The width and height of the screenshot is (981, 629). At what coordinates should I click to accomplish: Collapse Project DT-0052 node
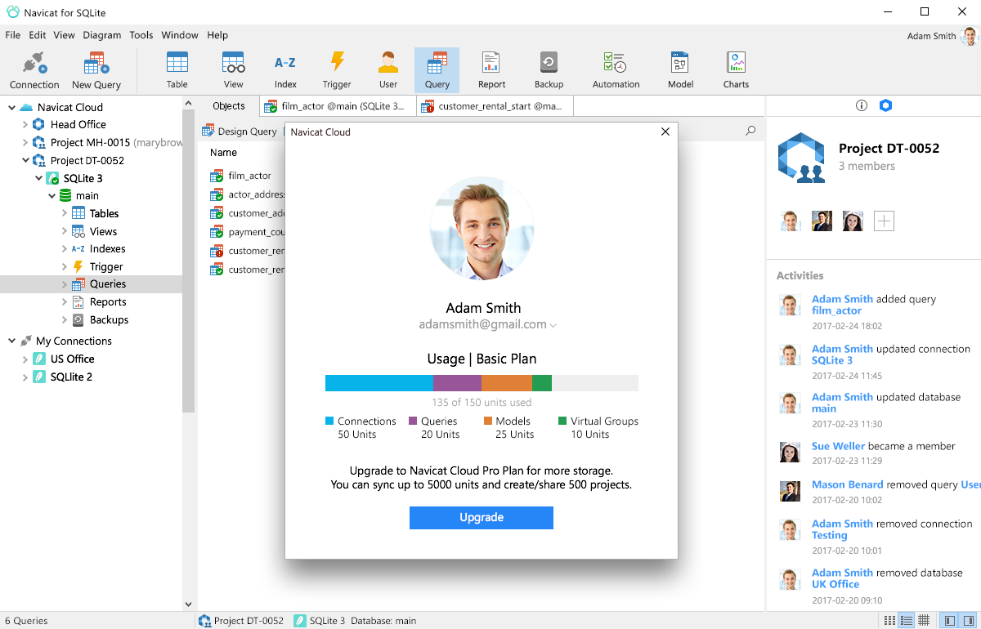click(25, 160)
